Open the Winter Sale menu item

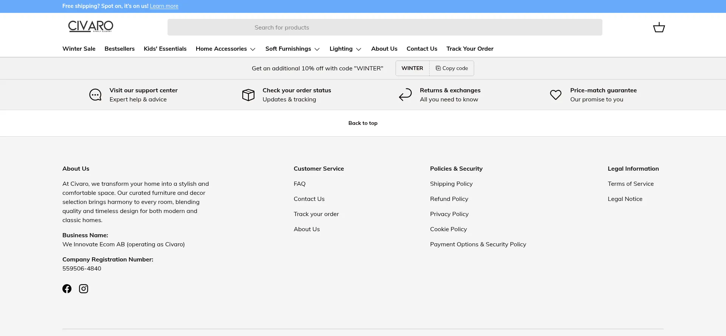pos(79,48)
